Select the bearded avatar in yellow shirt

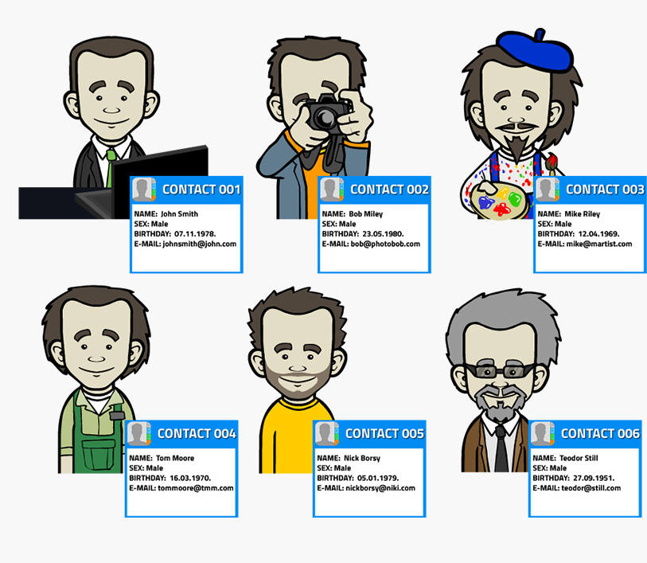(x=297, y=380)
